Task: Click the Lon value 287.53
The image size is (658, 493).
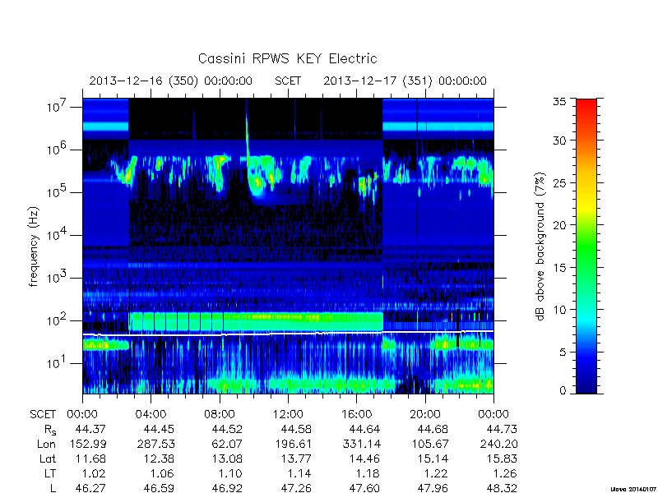Action: 155,444
